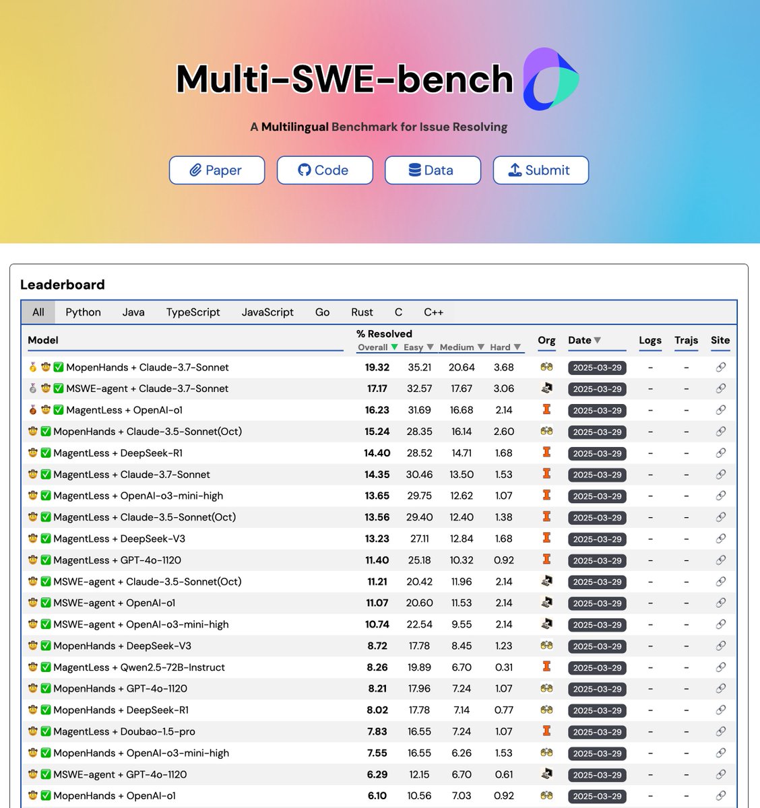
Task: Select MopenHands + DeepSeek-R1 model name
Action: [121, 710]
